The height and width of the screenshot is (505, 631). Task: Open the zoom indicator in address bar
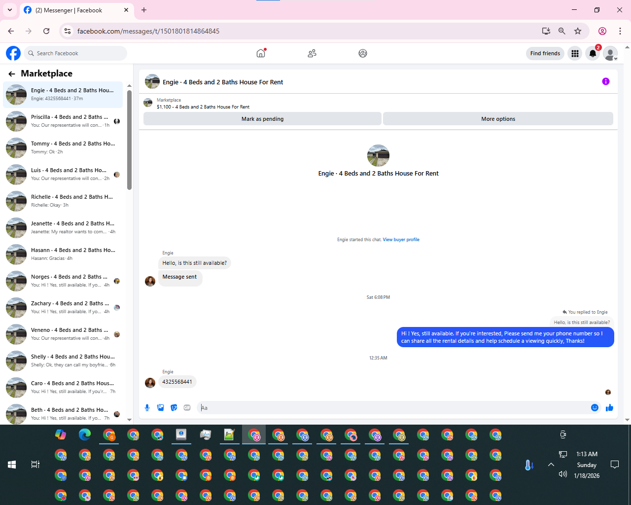click(x=561, y=31)
